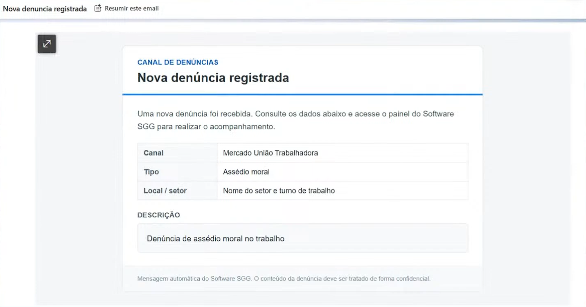This screenshot has height=307, width=586.
Task: Click the bold heading inside the email card
Action: point(213,78)
